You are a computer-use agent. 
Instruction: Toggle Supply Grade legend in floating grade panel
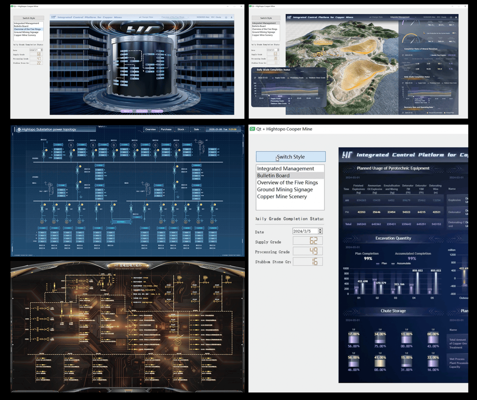[x=279, y=78]
